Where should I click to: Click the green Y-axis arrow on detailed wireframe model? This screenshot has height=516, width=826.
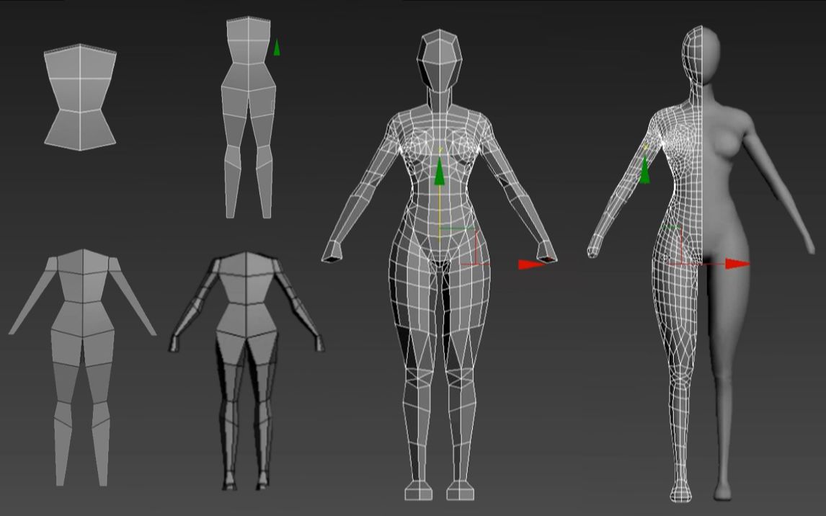click(x=440, y=173)
